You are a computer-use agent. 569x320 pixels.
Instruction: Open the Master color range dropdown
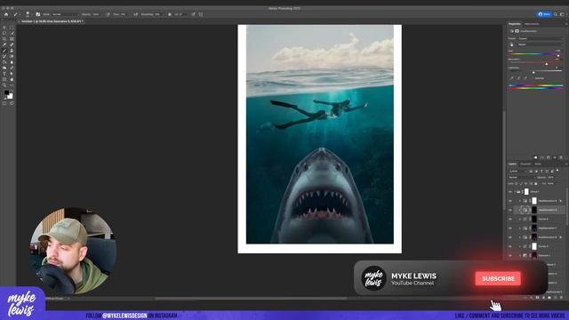541,44
